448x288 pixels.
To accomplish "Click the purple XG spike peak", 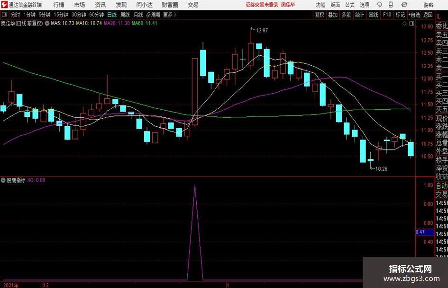I will coord(195,186).
